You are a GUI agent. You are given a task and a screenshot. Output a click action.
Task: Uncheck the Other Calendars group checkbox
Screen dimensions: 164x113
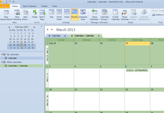click(x=4, y=62)
